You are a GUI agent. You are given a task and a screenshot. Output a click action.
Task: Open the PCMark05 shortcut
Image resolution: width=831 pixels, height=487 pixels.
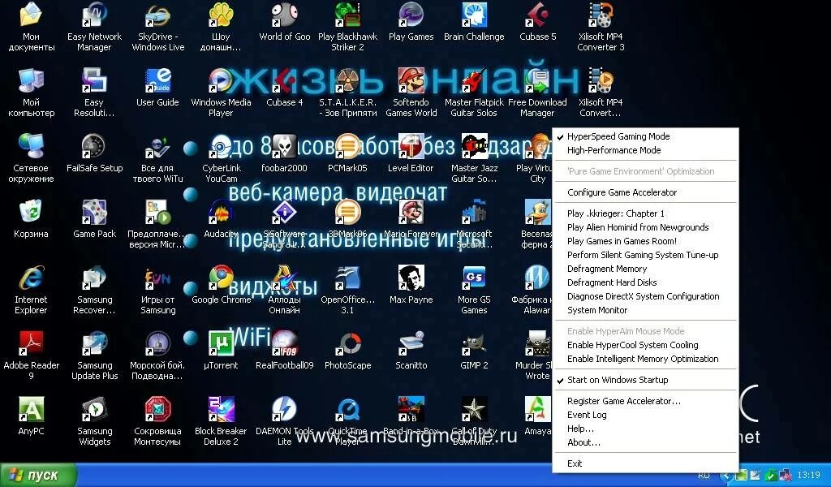pos(347,147)
